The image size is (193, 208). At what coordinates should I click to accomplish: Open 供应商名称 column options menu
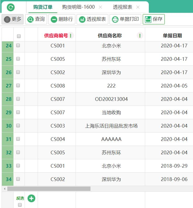pyautogui.click(x=140, y=36)
